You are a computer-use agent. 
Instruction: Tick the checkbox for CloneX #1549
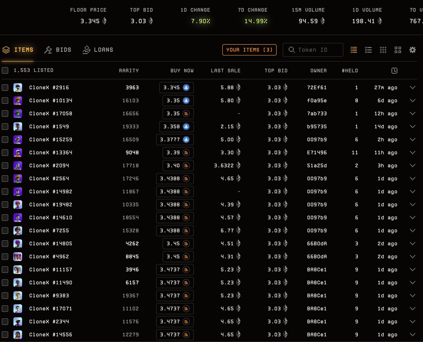[5, 126]
